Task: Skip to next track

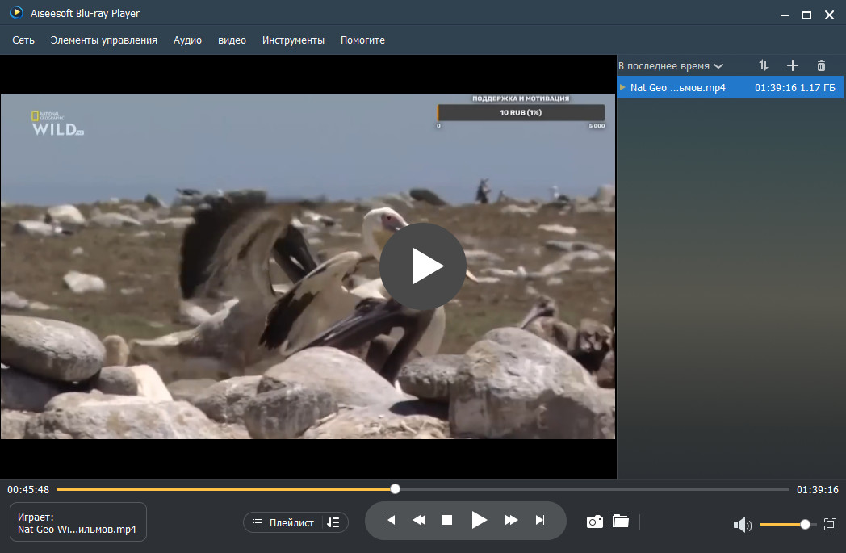Action: (540, 520)
